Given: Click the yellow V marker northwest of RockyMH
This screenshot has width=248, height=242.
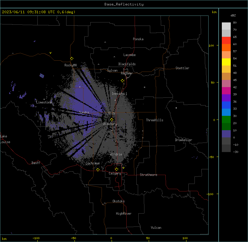Looking at the screenshot, I should point(50,53).
